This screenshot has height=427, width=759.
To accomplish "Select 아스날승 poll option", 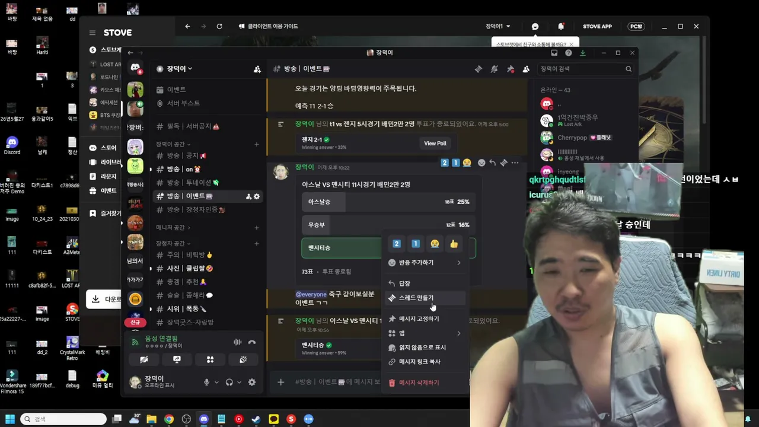I will click(388, 202).
